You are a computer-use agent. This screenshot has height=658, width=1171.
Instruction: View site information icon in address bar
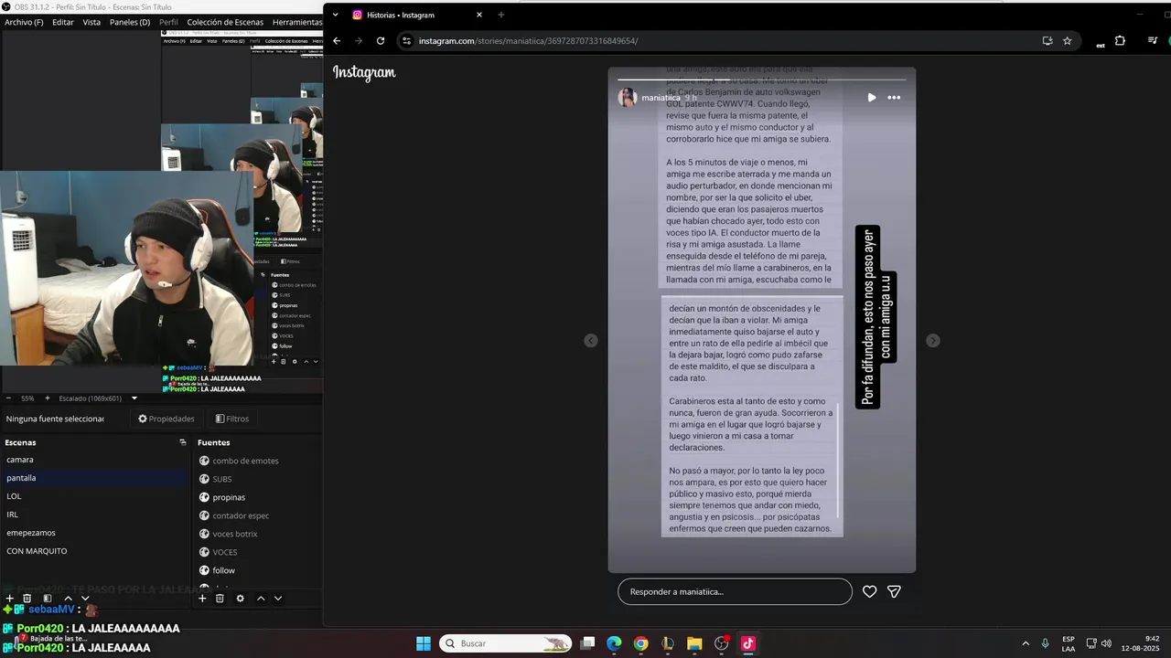click(407, 41)
